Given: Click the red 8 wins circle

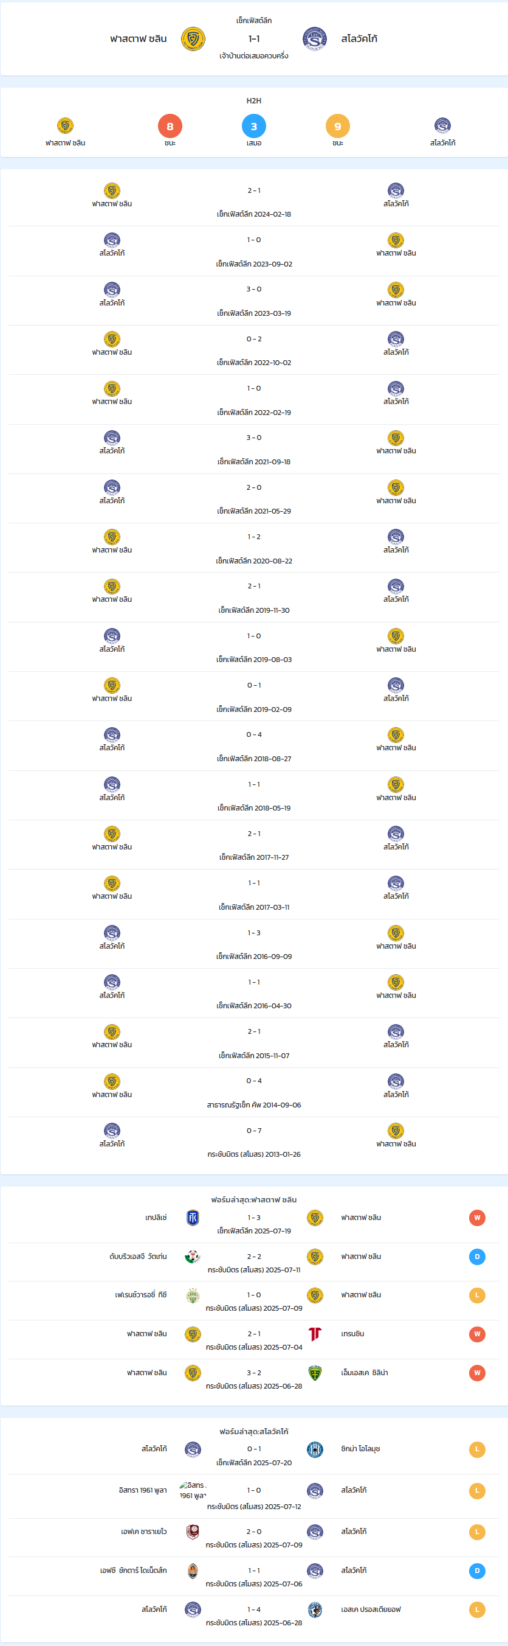Looking at the screenshot, I should pos(170,126).
